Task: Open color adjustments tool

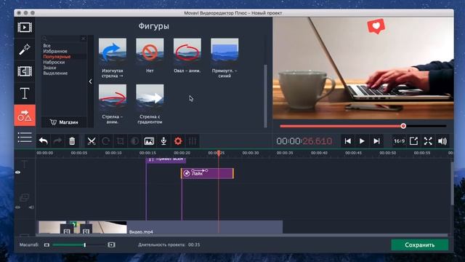Action: tap(134, 141)
